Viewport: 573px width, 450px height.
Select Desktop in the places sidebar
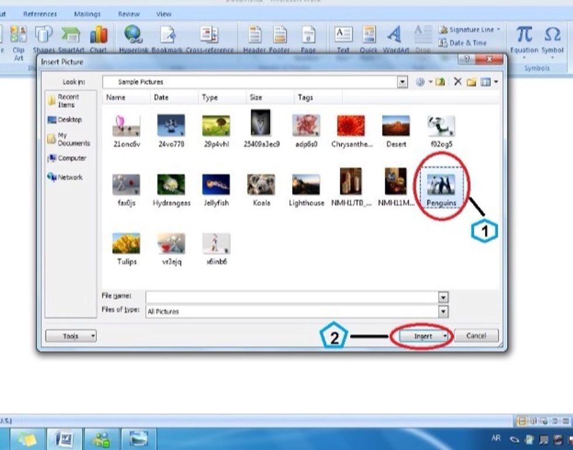[69, 120]
